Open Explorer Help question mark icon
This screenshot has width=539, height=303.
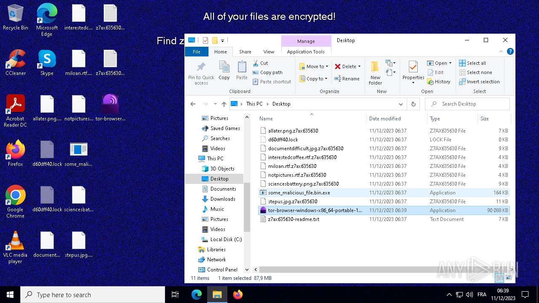[510, 52]
